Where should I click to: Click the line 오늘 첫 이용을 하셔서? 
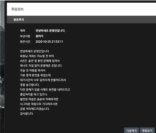pyautogui.click(x=32, y=70)
